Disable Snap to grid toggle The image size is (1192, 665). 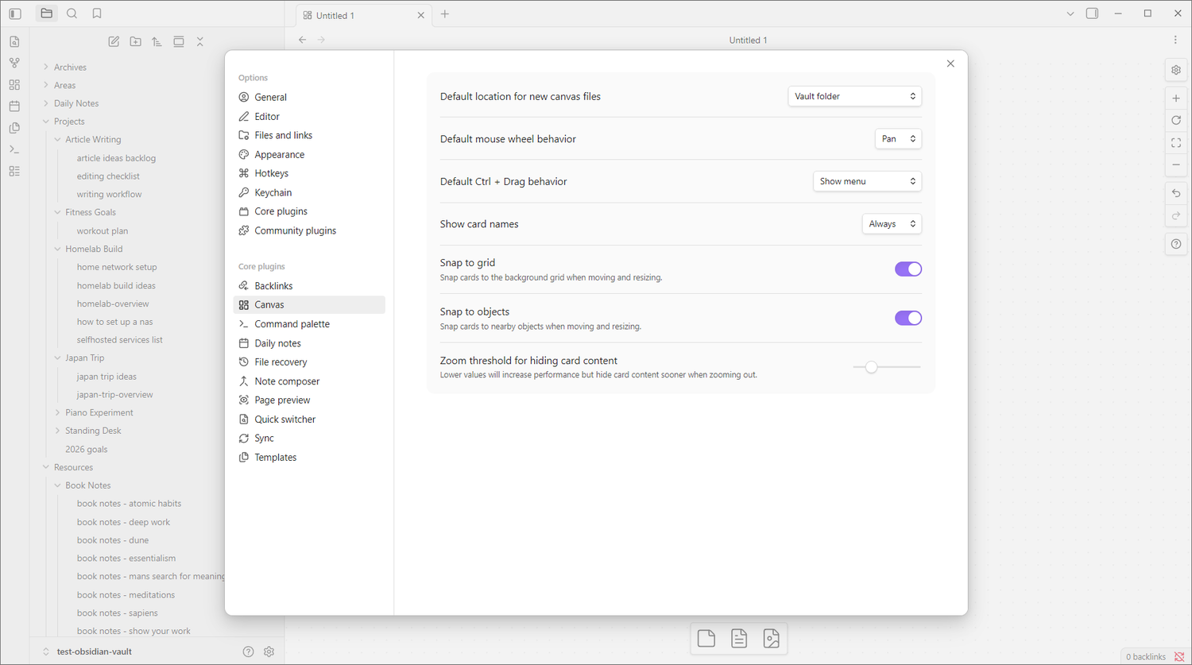pos(908,269)
